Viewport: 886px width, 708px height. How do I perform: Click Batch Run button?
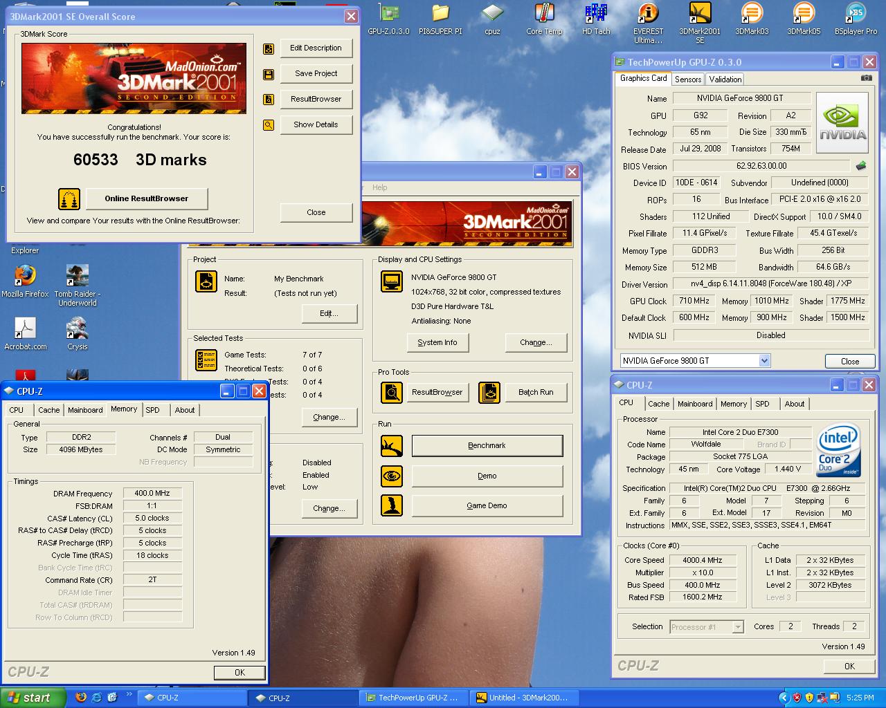tap(536, 393)
